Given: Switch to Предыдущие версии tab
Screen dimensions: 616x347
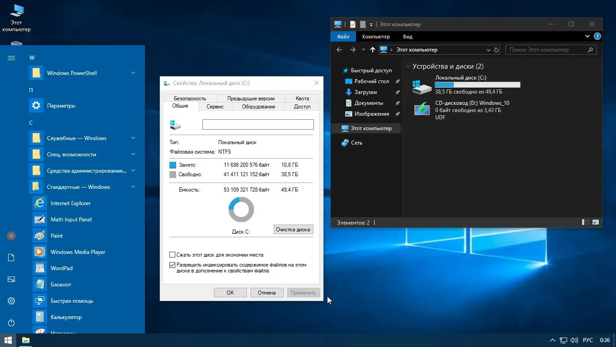Looking at the screenshot, I should click(251, 98).
